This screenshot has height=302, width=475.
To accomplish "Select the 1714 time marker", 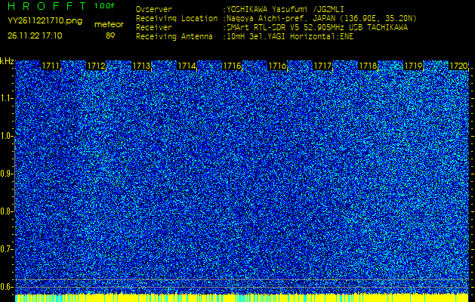I will [x=187, y=66].
